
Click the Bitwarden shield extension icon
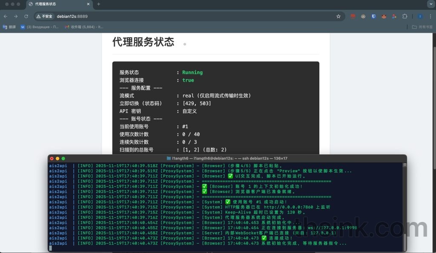click(373, 16)
